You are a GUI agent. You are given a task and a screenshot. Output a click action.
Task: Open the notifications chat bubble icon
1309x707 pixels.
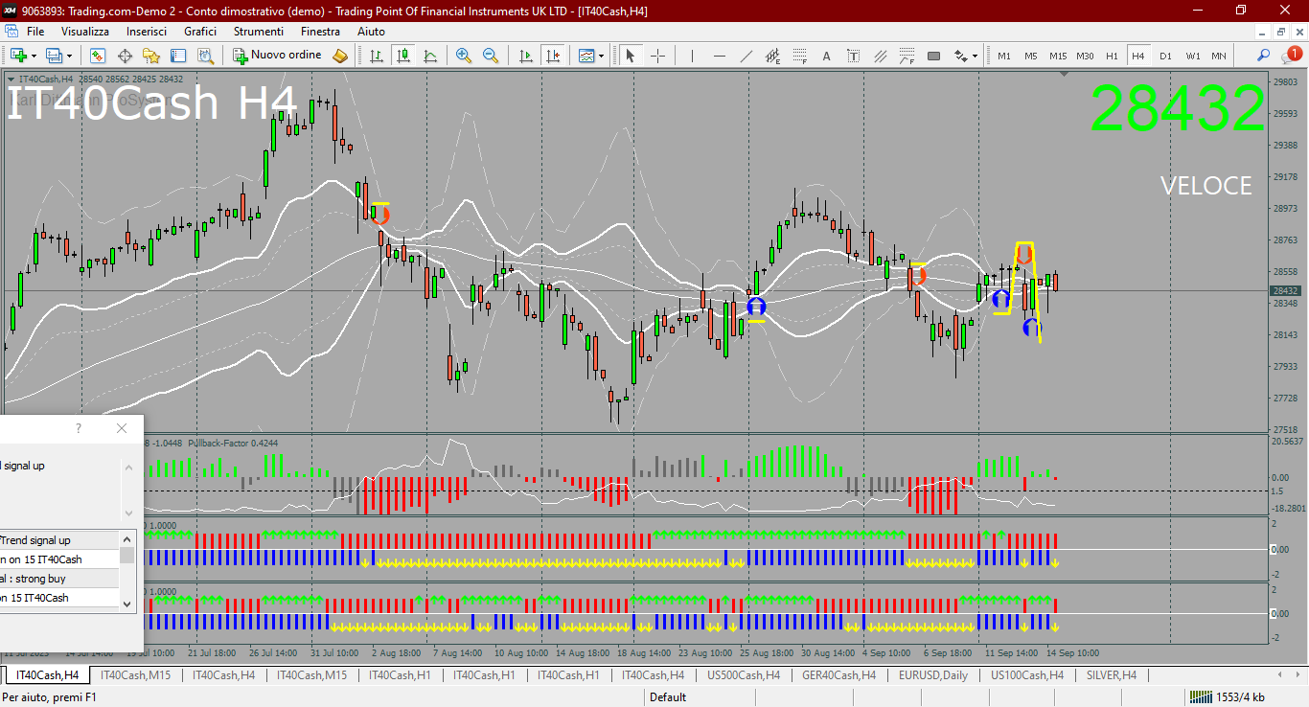[1291, 55]
